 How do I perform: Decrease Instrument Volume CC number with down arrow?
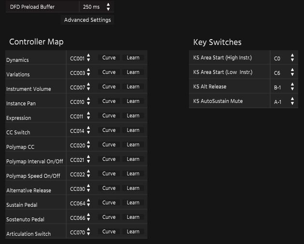coord(89,89)
